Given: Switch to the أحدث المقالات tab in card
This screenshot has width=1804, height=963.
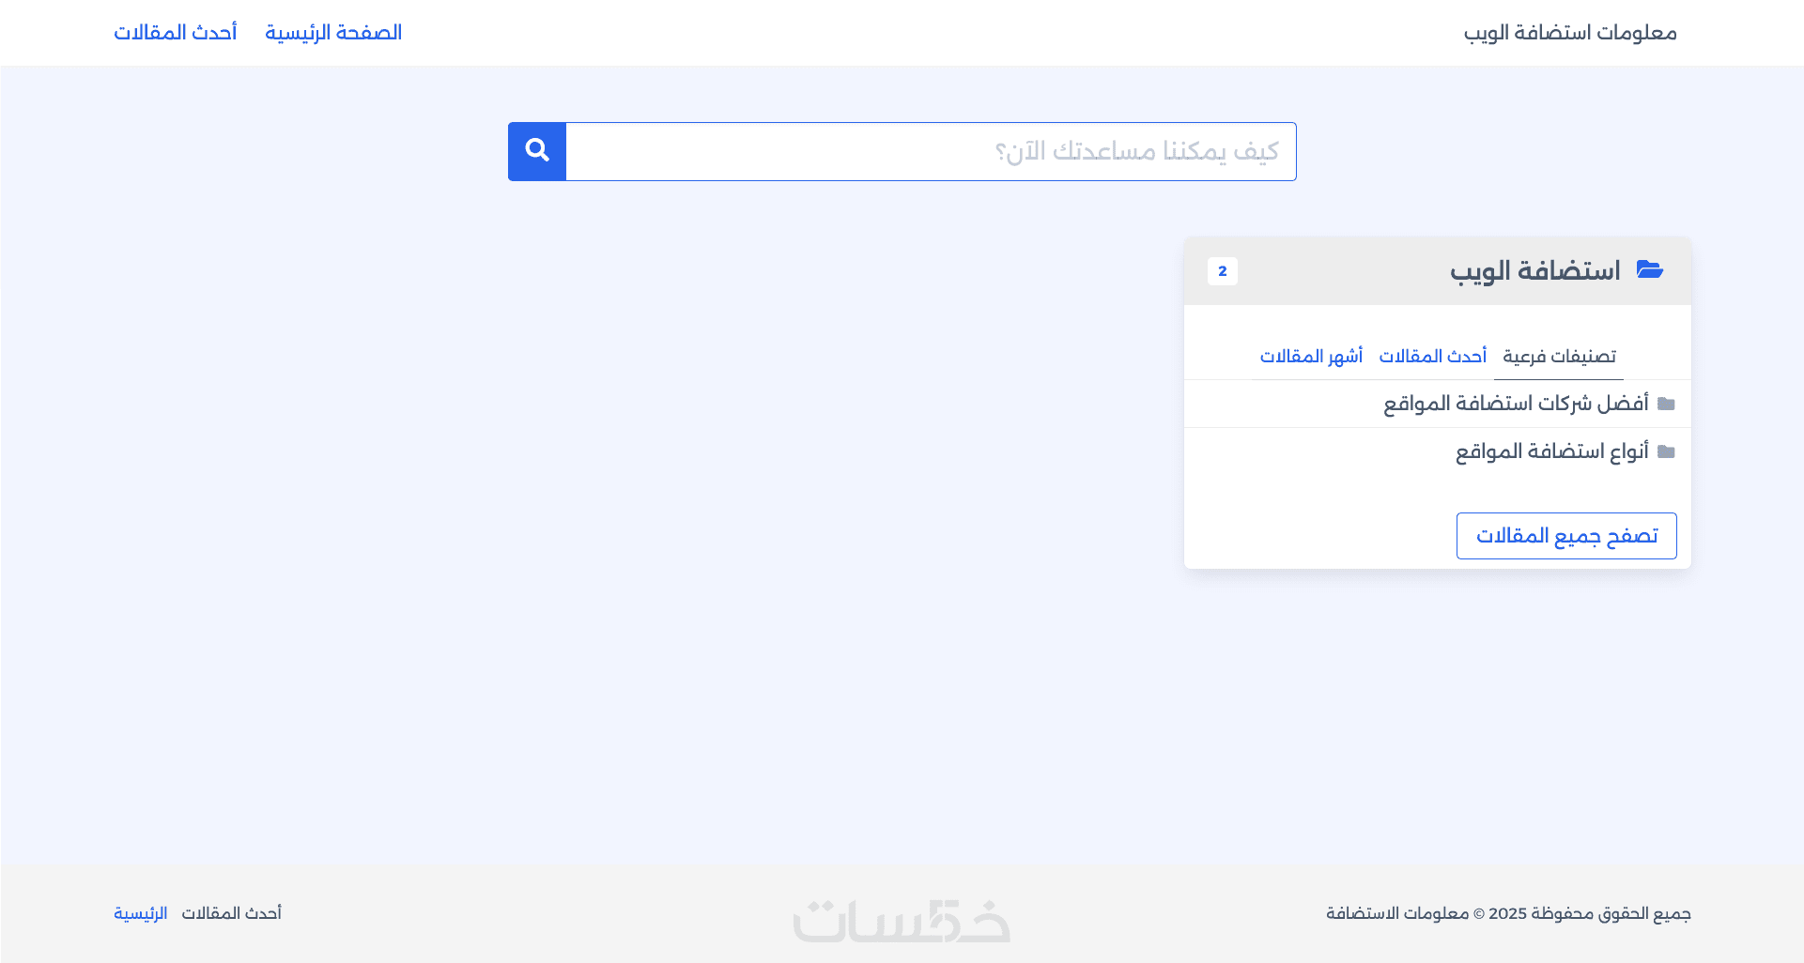Looking at the screenshot, I should 1432,357.
